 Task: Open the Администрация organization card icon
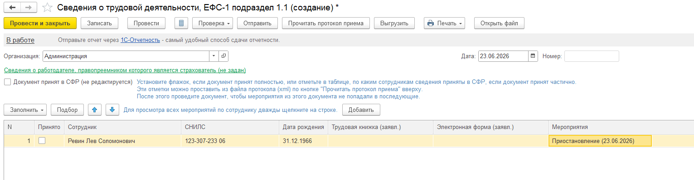pos(223,56)
